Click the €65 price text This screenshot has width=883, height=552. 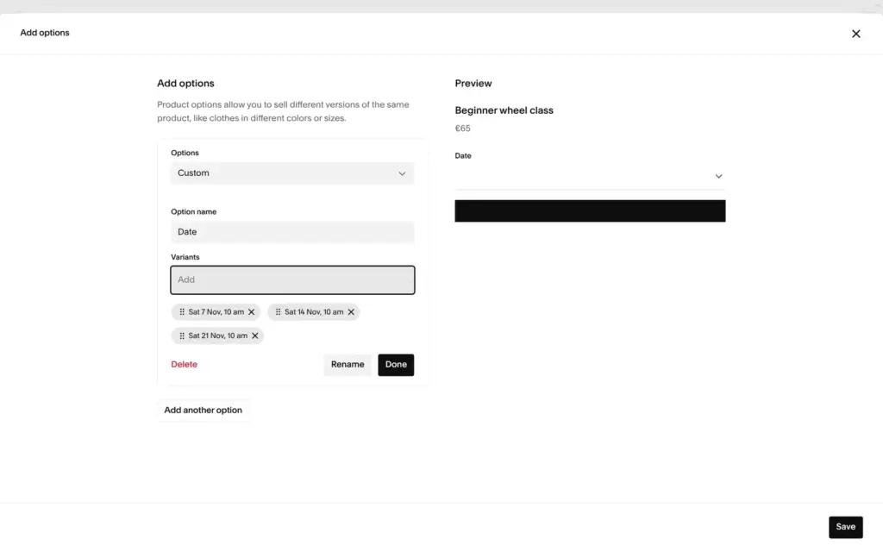pos(462,129)
